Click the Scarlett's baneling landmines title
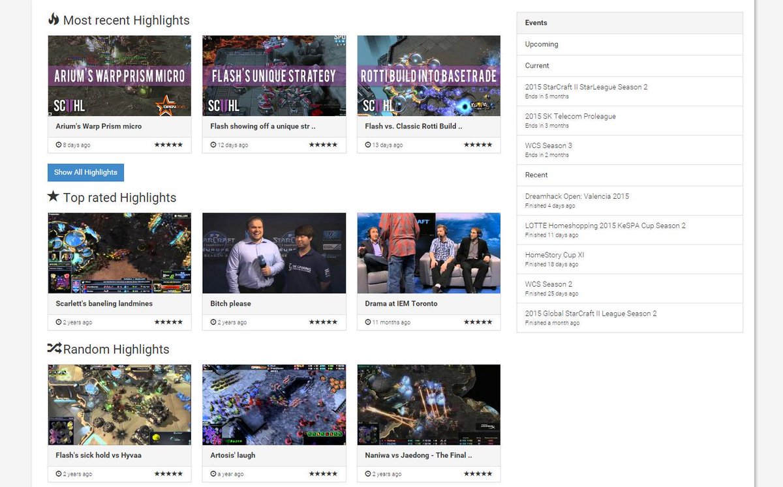This screenshot has height=487, width=783. (x=104, y=304)
